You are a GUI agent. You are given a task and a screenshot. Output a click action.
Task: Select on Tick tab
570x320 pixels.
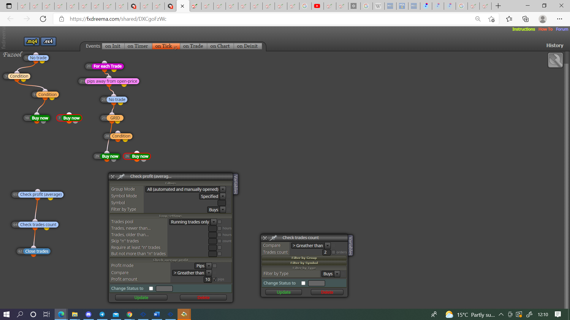[166, 46]
